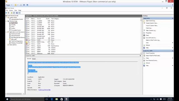Click Event Properties action
179x101 pixels.
coord(150,53)
